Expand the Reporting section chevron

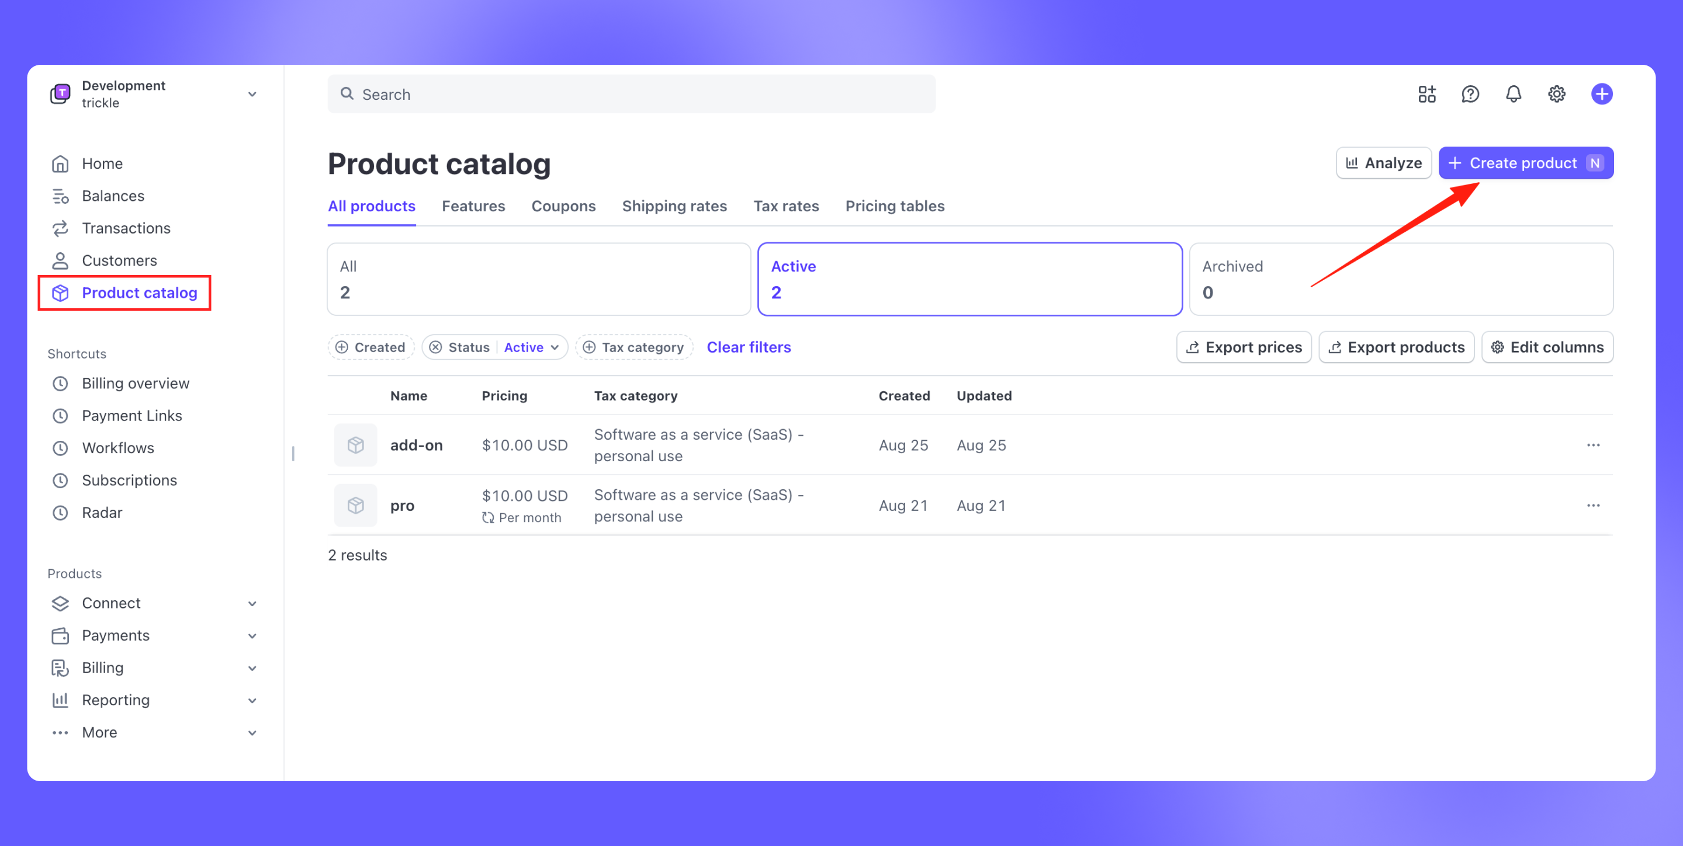pyautogui.click(x=252, y=700)
